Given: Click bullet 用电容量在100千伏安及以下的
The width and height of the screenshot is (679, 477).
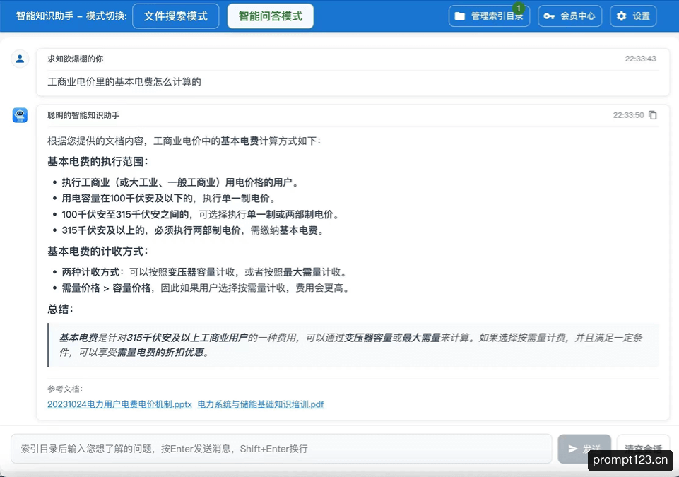Looking at the screenshot, I should coord(168,199).
